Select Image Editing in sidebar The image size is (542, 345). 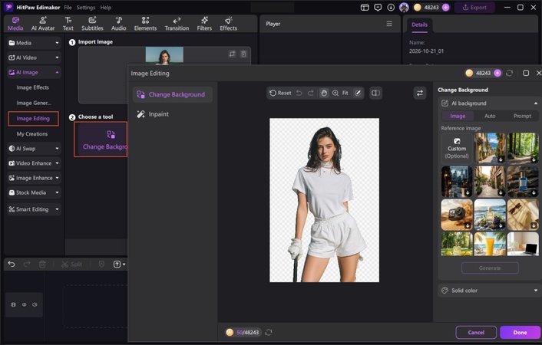(x=33, y=119)
